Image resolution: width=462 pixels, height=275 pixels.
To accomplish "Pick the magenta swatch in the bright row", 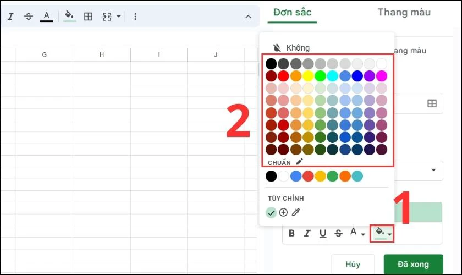I will (x=382, y=76).
